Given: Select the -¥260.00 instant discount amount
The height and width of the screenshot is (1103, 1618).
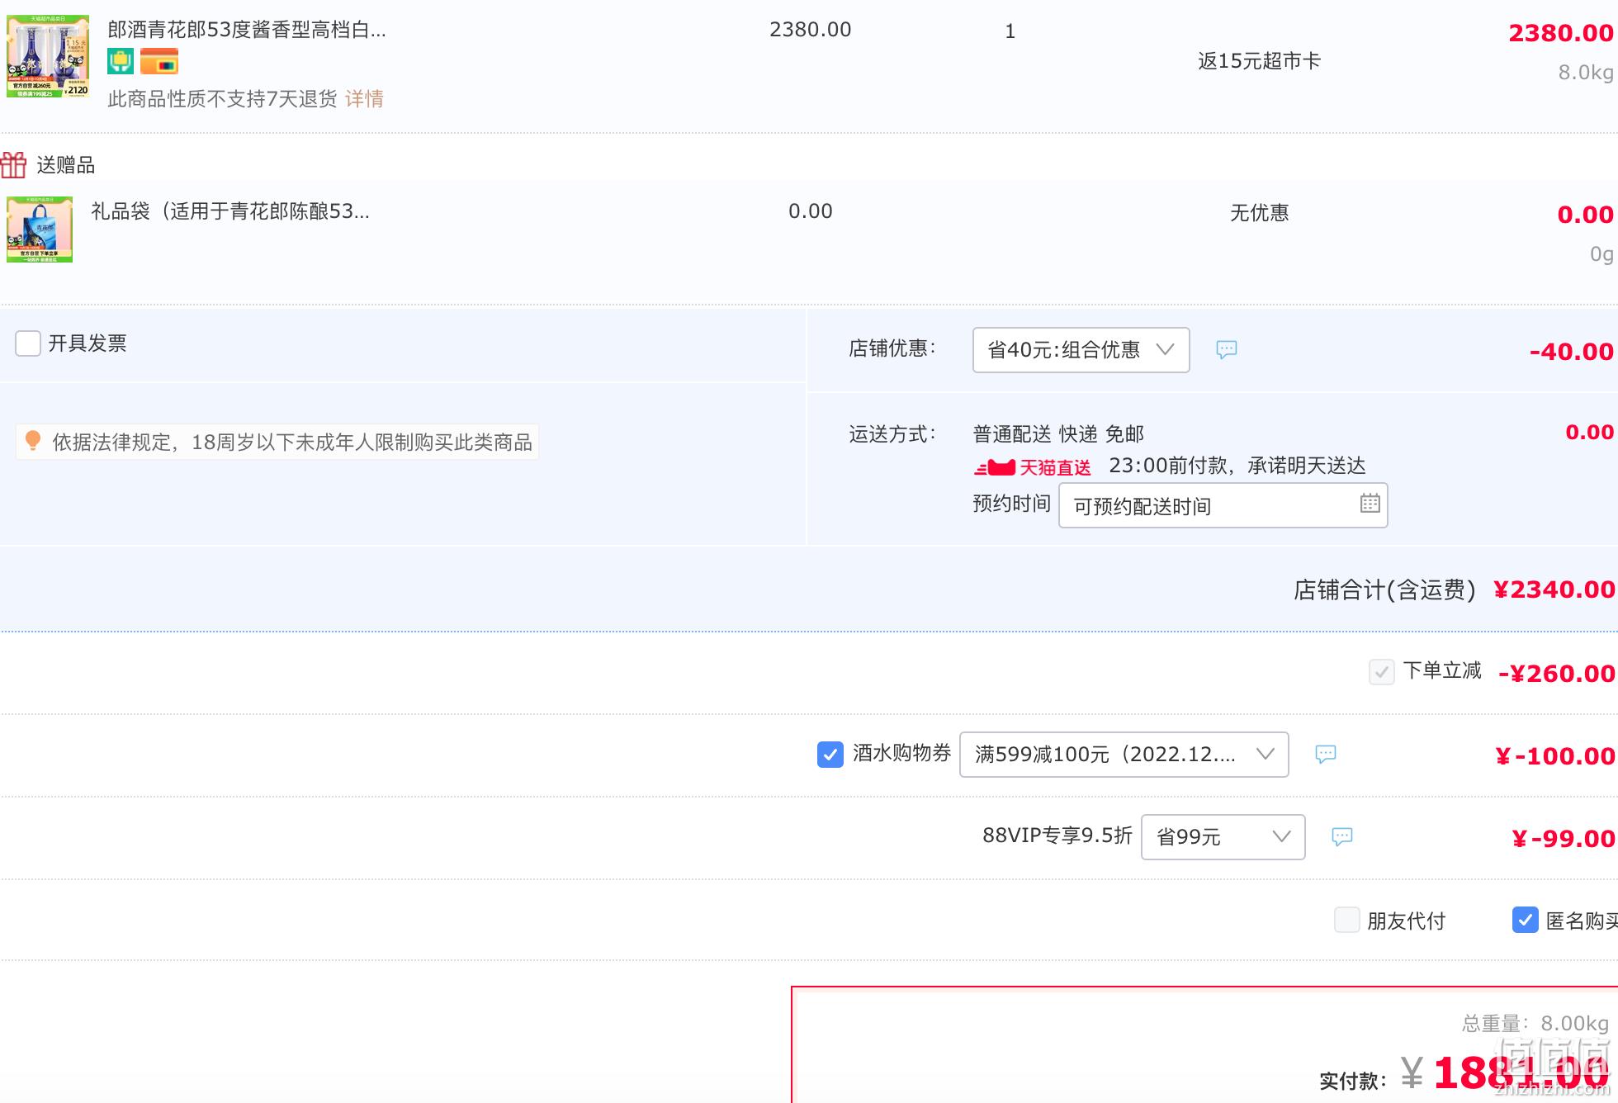Looking at the screenshot, I should coord(1556,674).
